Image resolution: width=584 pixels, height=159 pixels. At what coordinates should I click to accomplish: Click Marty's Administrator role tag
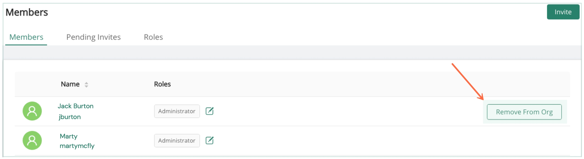pos(177,141)
